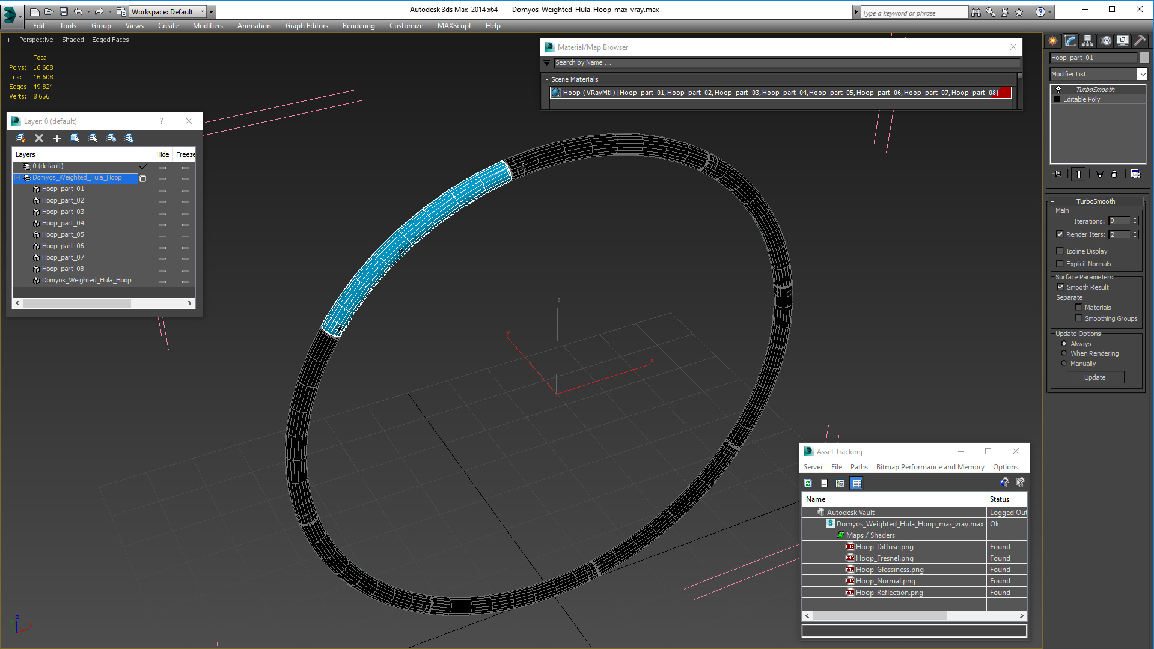
Task: Click the Set Project Folder icon
Action: pyautogui.click(x=121, y=11)
